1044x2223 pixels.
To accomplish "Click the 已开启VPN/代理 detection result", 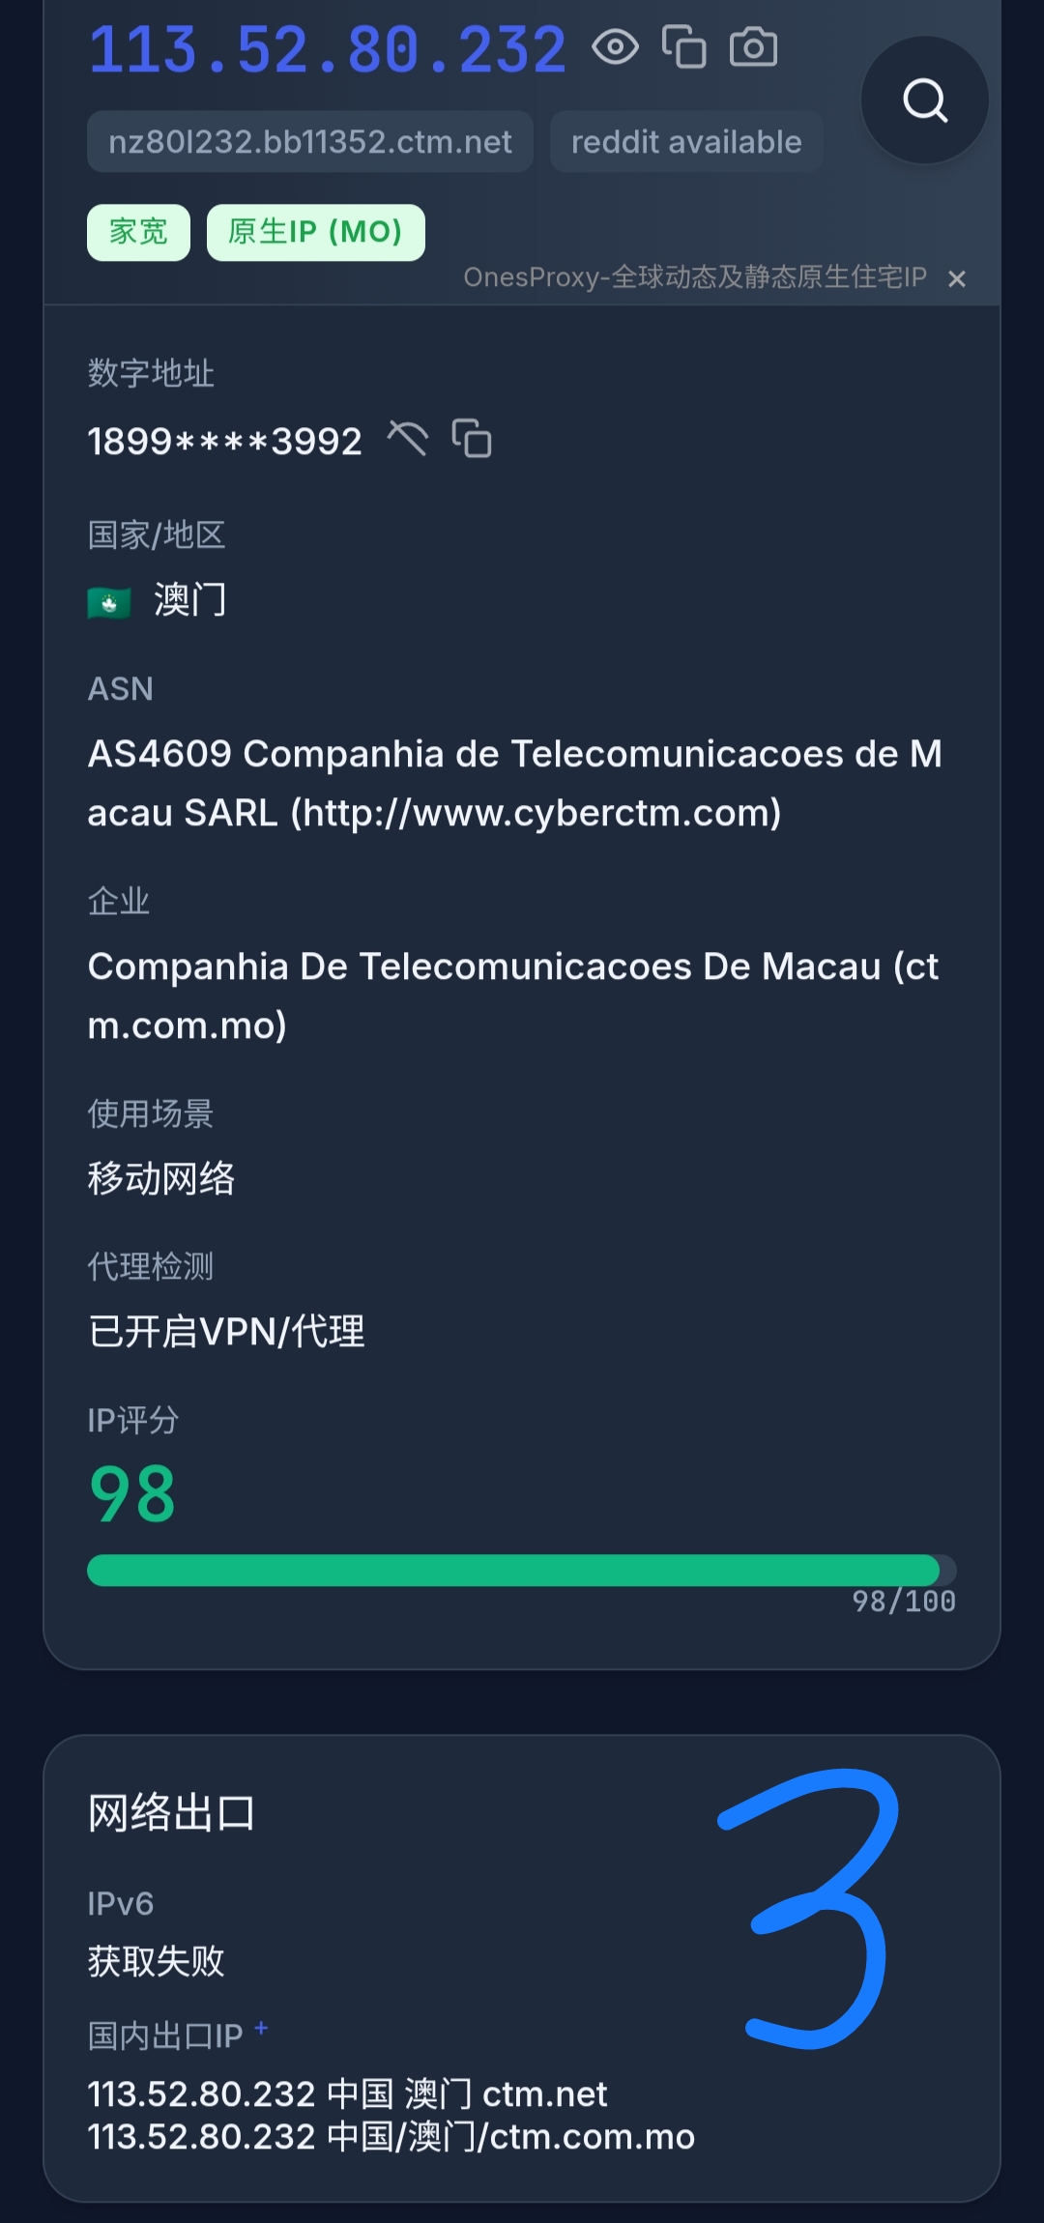I will 226,1332.
